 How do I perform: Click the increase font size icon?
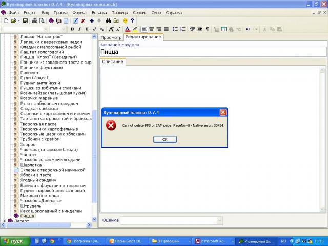point(111,29)
